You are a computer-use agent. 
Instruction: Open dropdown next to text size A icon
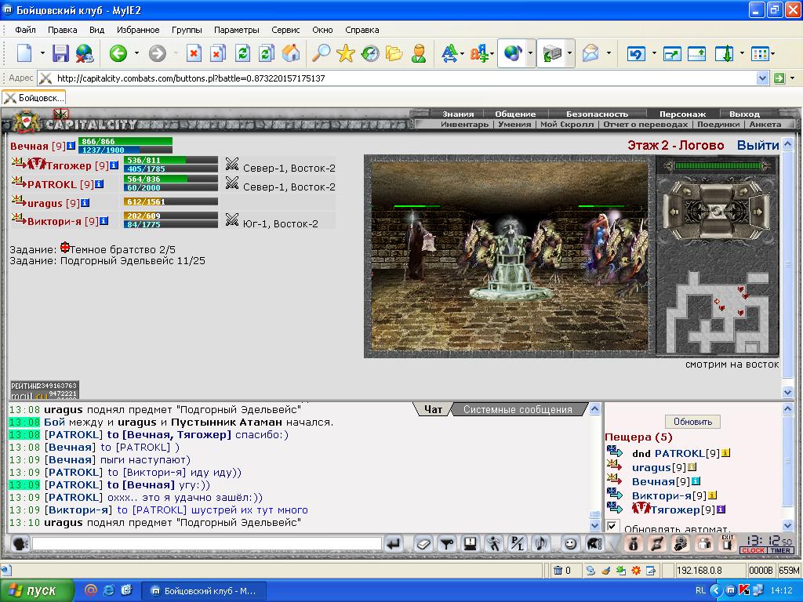pyautogui.click(x=462, y=53)
